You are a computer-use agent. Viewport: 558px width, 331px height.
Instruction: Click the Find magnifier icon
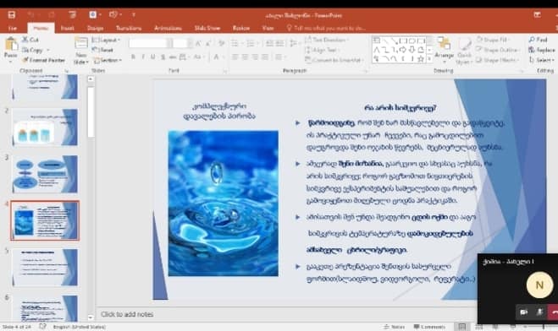tap(532, 40)
